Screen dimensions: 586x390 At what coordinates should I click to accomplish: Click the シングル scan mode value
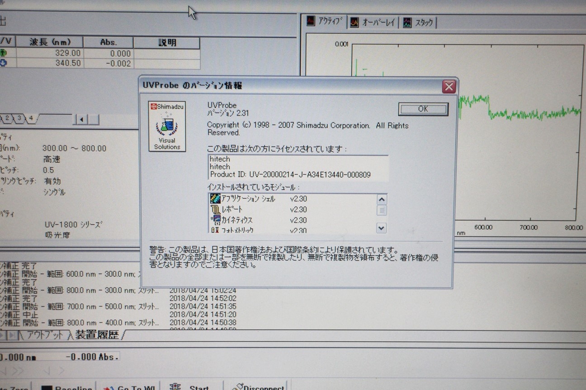[54, 192]
